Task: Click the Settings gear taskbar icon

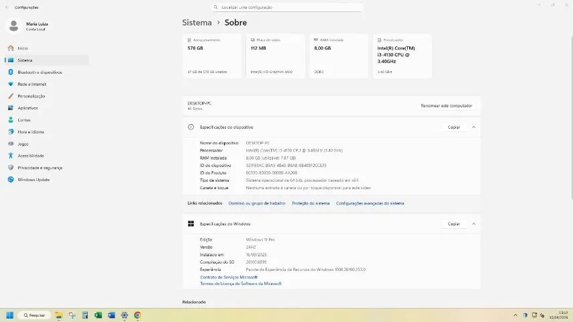Action: click(124, 315)
